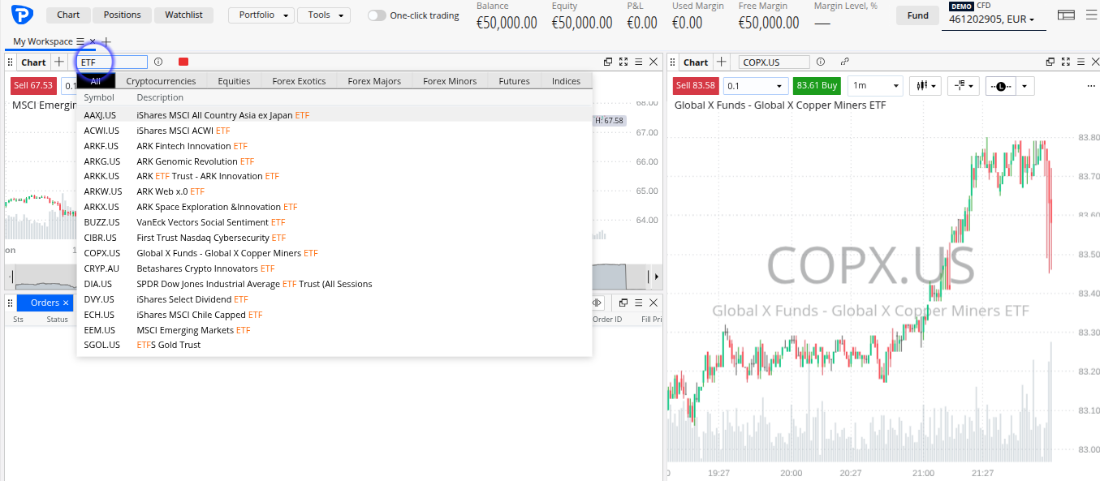Click the link-panel chain icon for COPX.US chart
Image resolution: width=1100 pixels, height=481 pixels.
[x=845, y=62]
